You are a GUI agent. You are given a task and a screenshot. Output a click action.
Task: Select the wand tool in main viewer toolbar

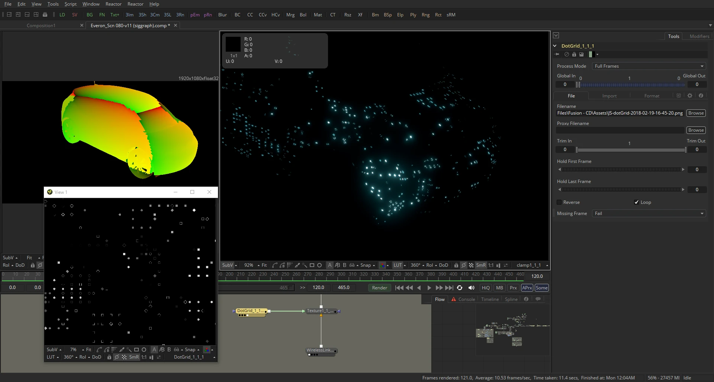(305, 265)
